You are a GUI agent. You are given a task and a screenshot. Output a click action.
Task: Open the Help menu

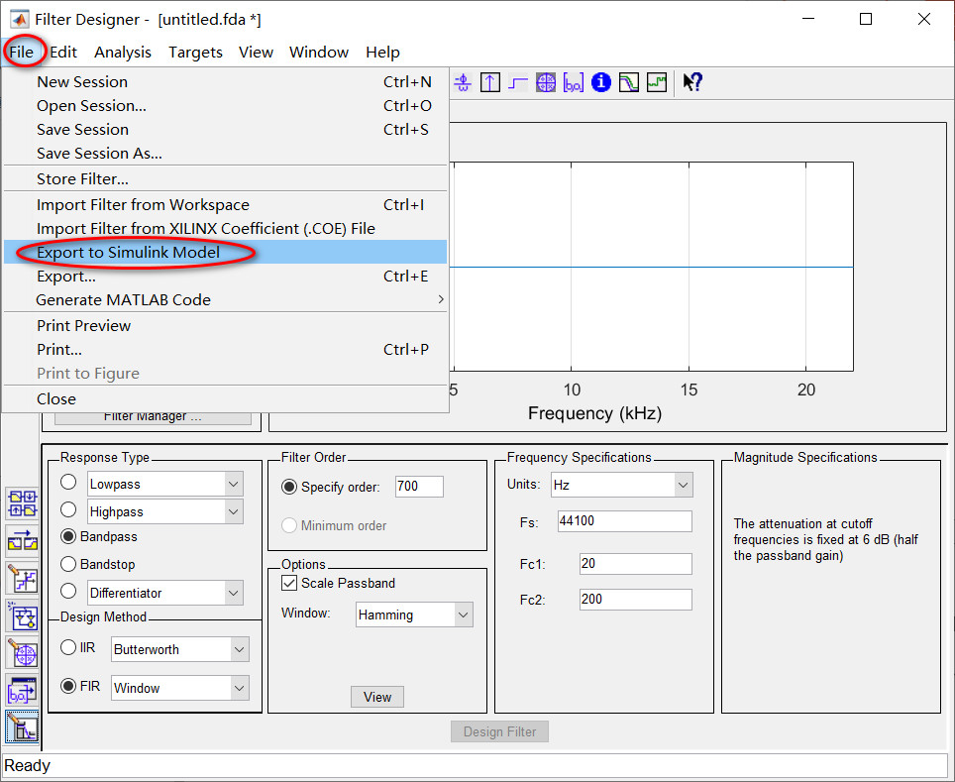point(382,53)
